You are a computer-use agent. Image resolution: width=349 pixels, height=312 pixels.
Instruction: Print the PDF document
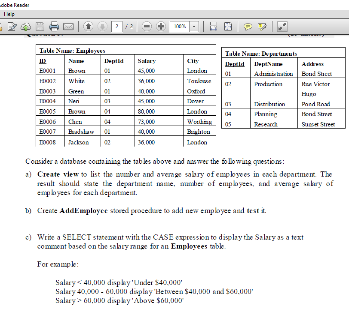point(55,26)
